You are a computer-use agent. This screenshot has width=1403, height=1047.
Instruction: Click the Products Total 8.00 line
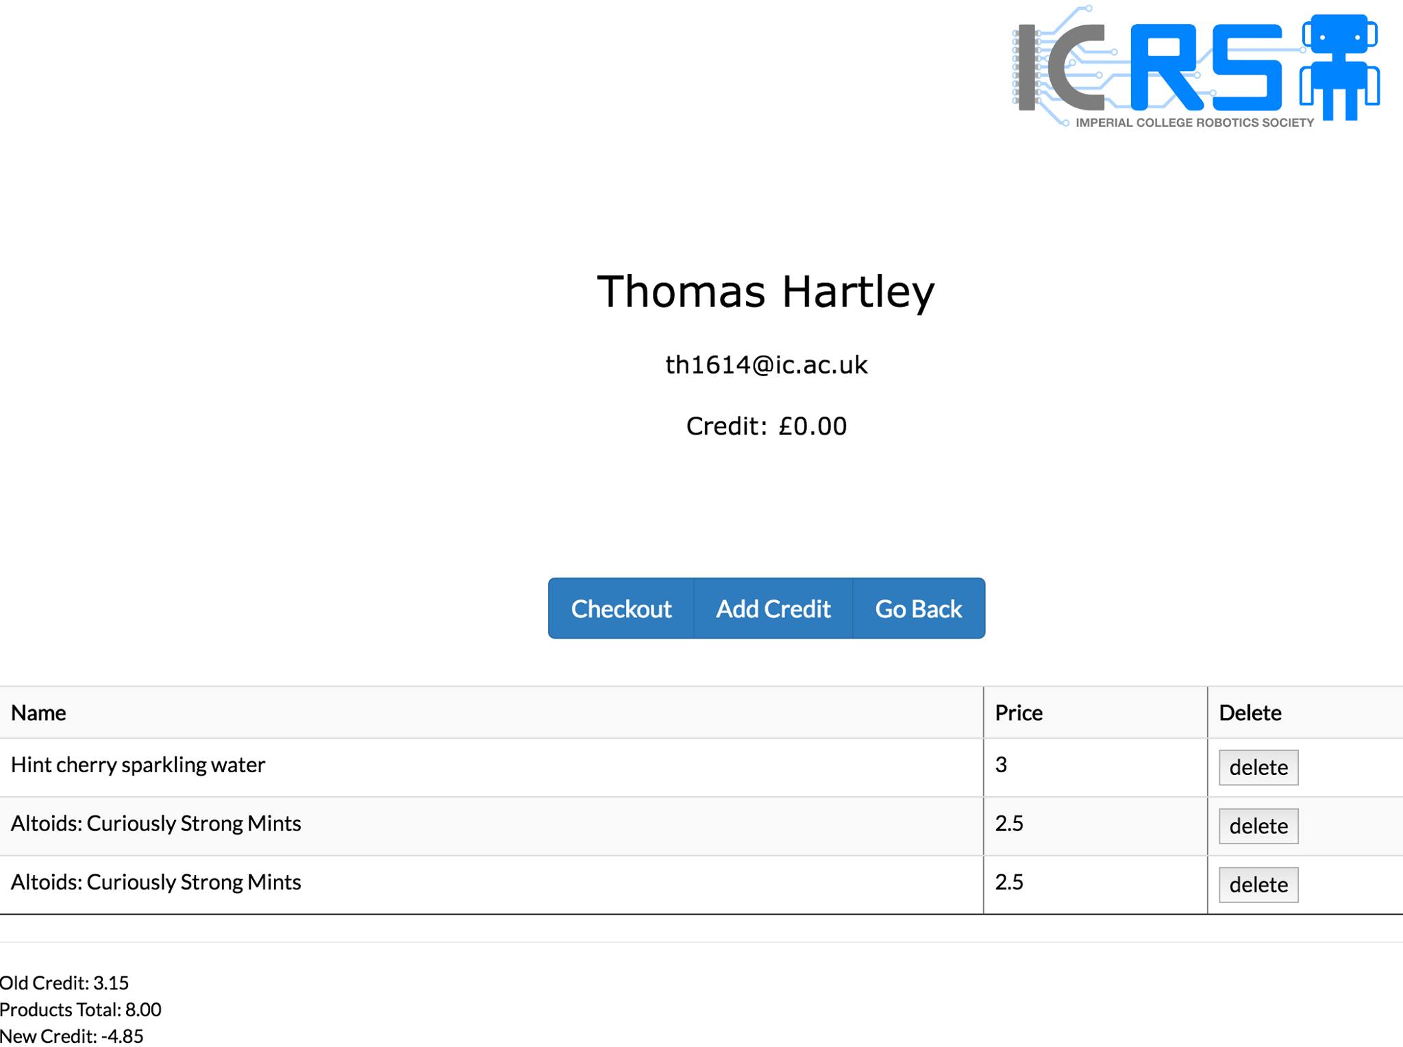81,1009
